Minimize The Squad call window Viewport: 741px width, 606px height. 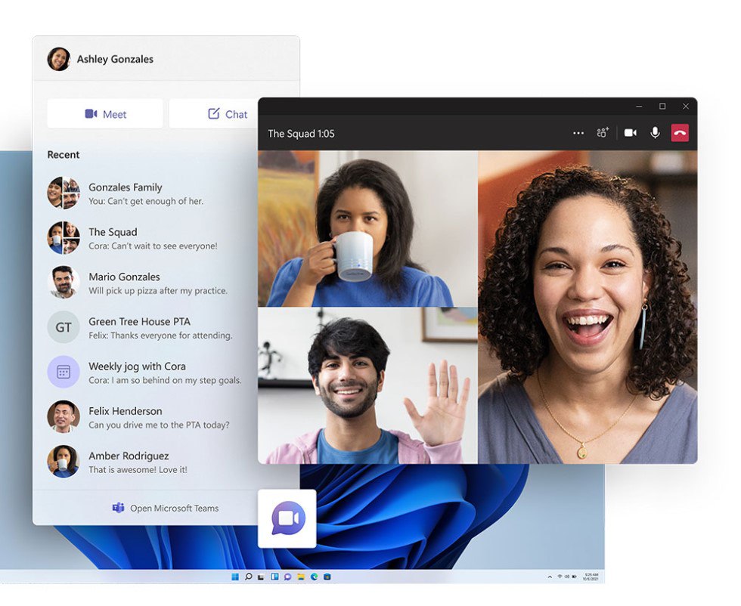[639, 107]
